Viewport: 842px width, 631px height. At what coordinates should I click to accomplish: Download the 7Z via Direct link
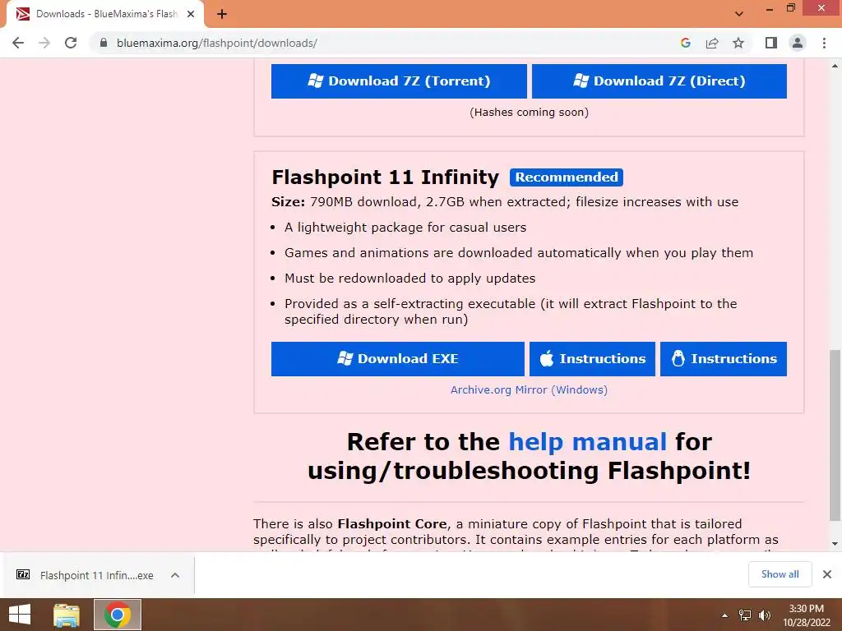tap(659, 81)
